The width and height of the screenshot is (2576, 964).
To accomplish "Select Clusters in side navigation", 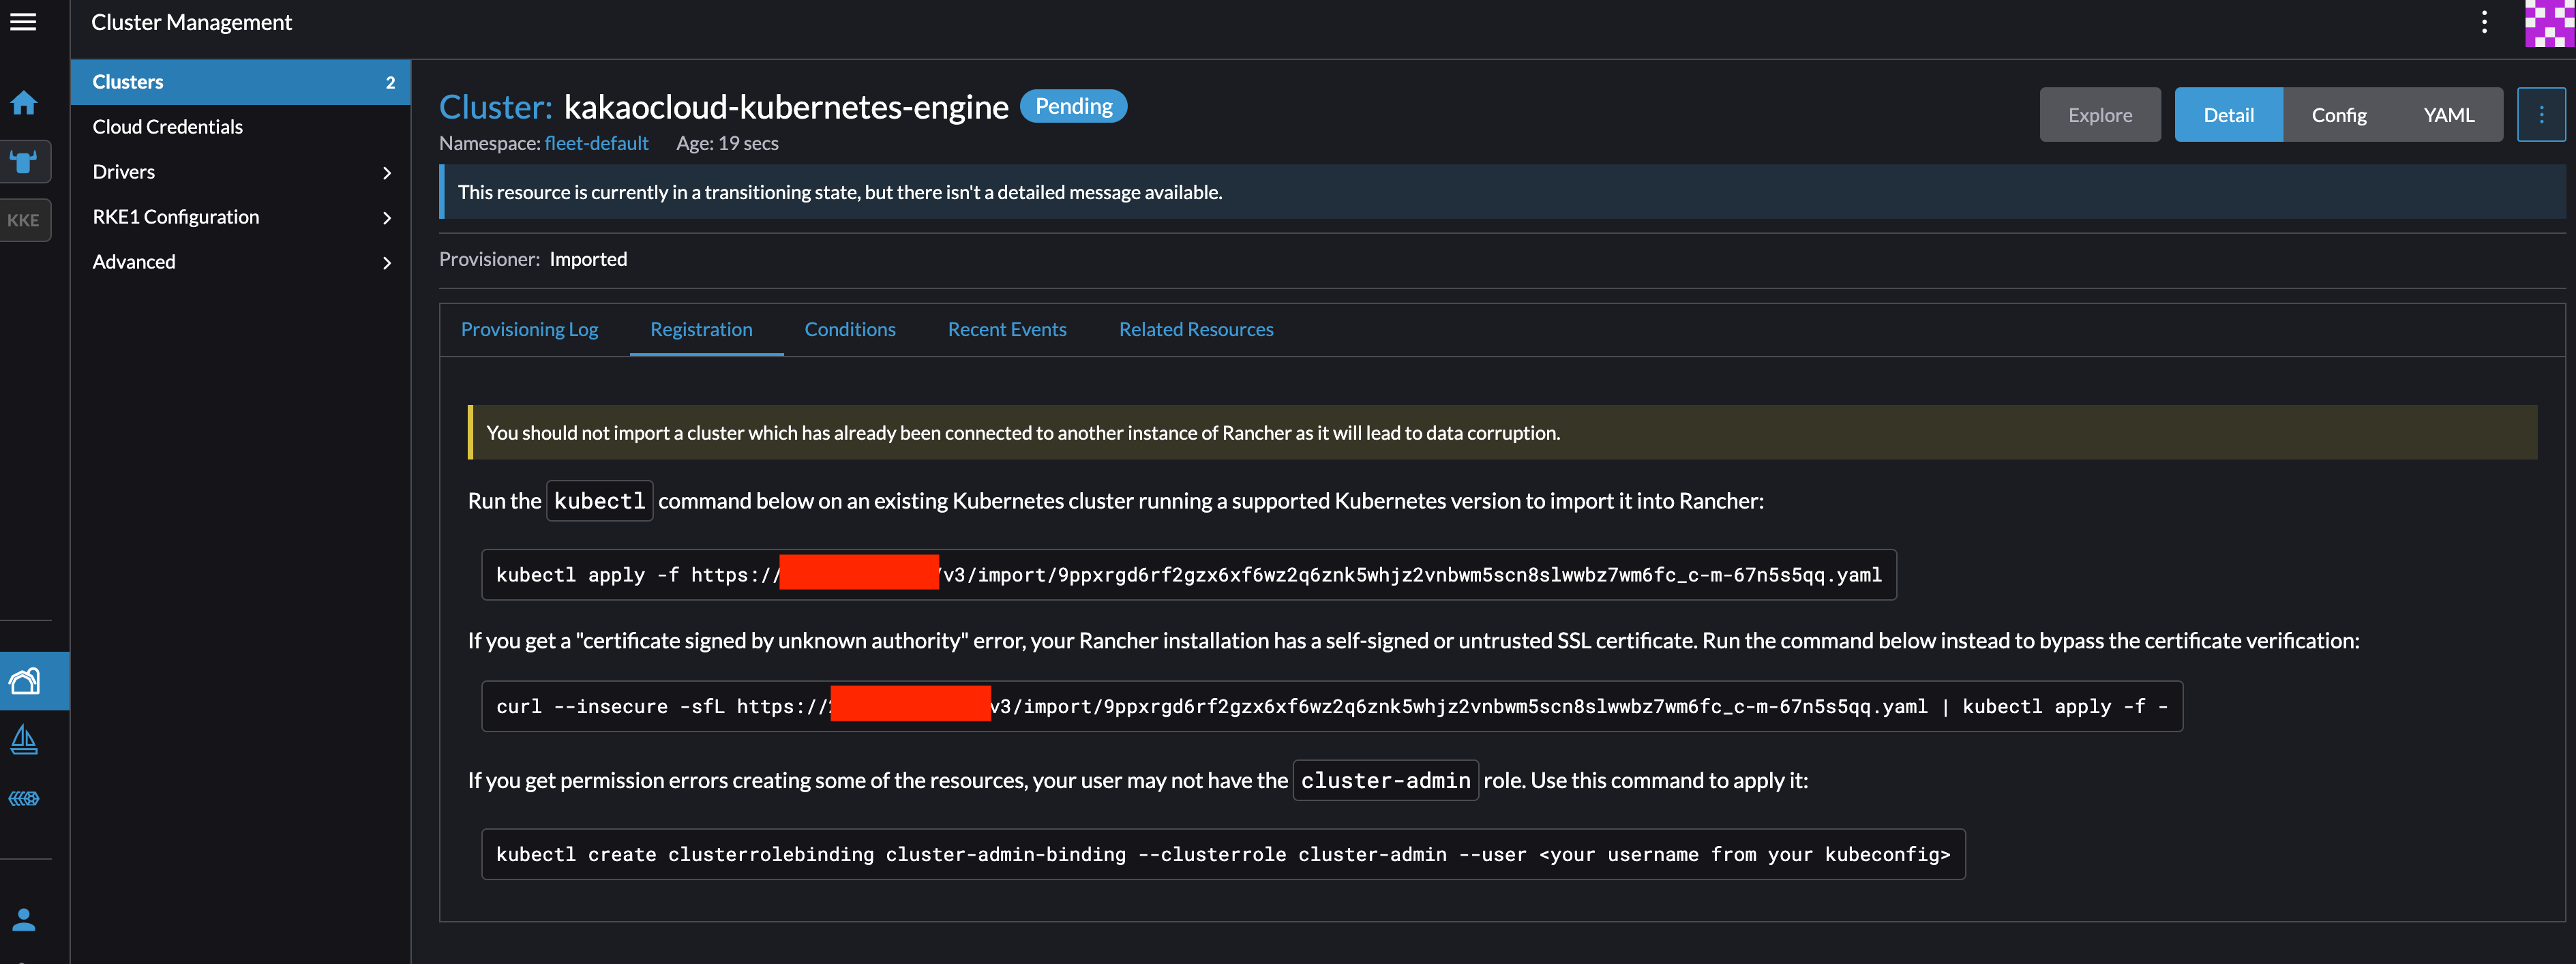I will pyautogui.click(x=240, y=82).
